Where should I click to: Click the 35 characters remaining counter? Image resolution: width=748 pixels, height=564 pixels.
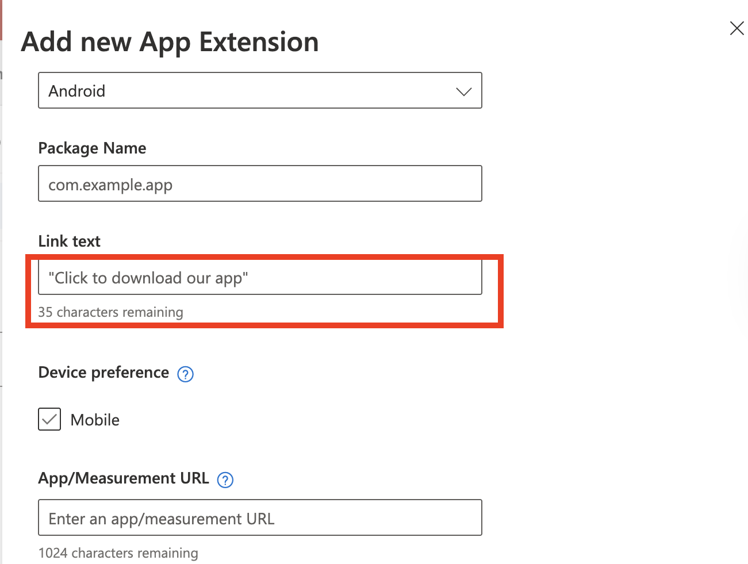[x=110, y=312]
